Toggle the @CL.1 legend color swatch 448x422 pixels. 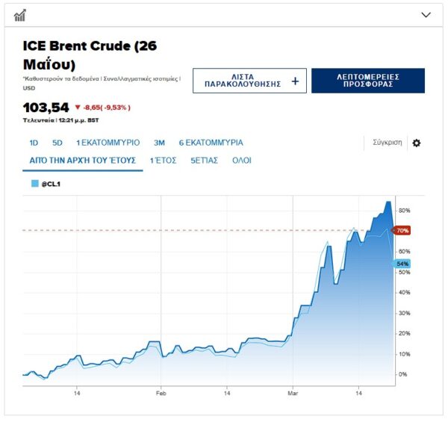pyautogui.click(x=34, y=183)
